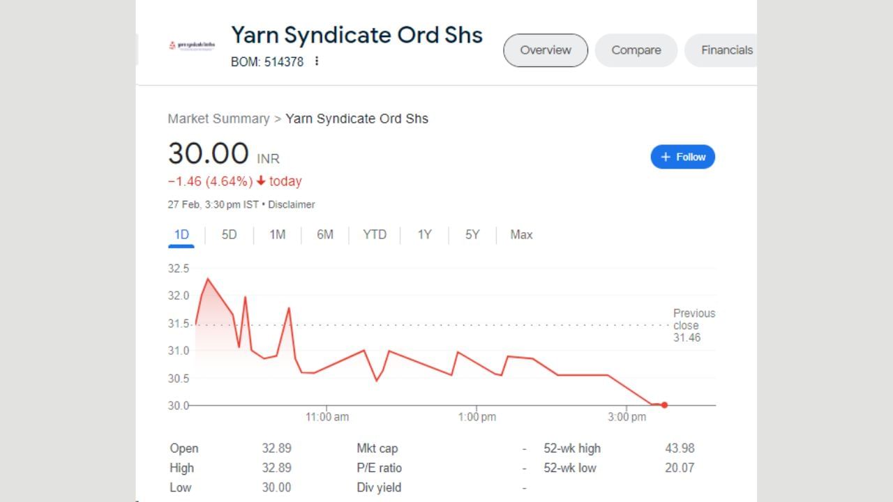This screenshot has width=893, height=502.
Task: Switch chart to 5Y range
Action: [472, 235]
